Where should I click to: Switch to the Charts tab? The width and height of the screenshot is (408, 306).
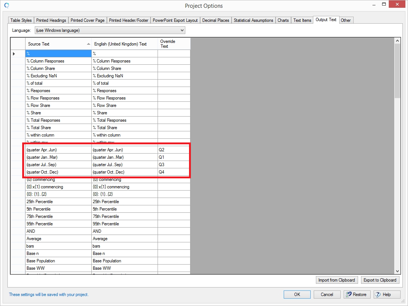(x=283, y=20)
